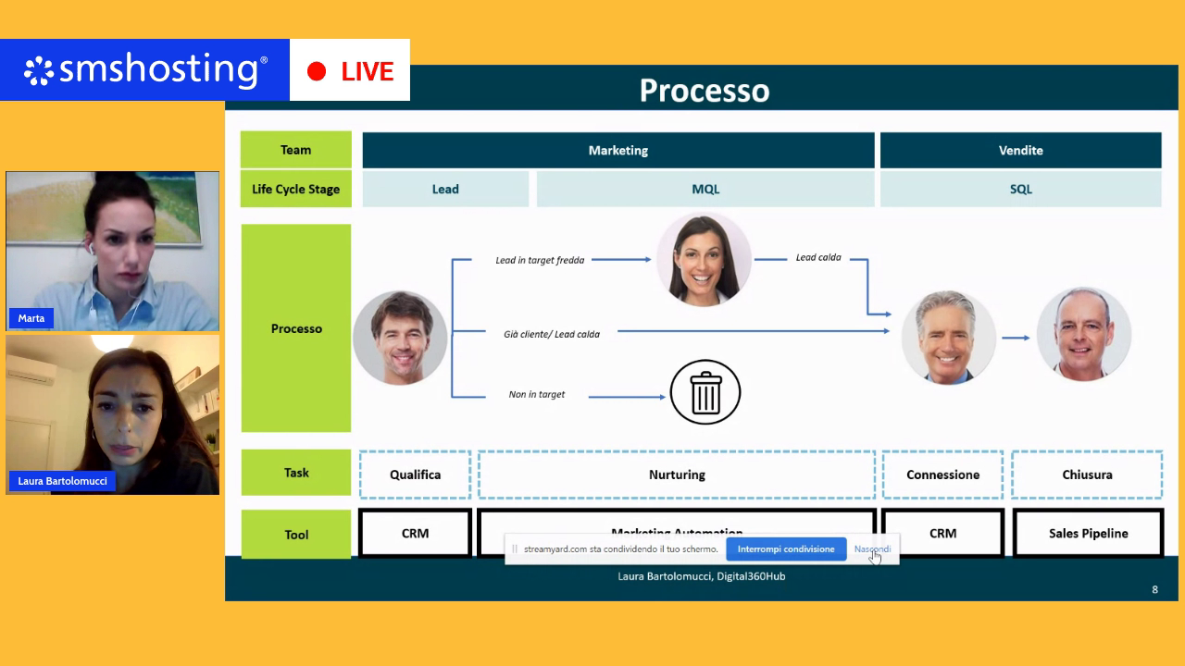This screenshot has height=666, width=1185.
Task: Click the bald man's portrait on right
Action: click(x=1083, y=335)
